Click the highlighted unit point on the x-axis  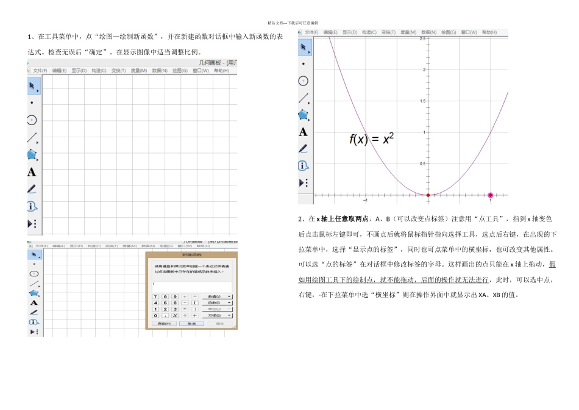[x=491, y=195]
